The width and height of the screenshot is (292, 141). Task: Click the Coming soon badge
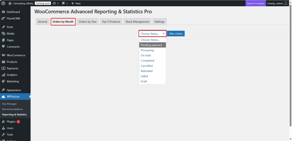coord(43,3)
